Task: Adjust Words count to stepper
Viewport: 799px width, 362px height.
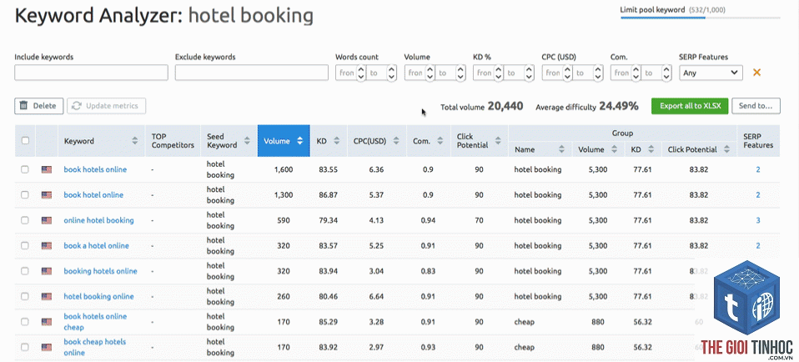Action: (x=391, y=73)
